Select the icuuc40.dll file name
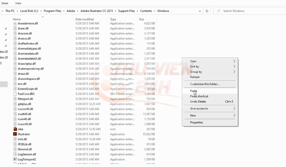This screenshot has width=286, height=167. click(x=25, y=124)
